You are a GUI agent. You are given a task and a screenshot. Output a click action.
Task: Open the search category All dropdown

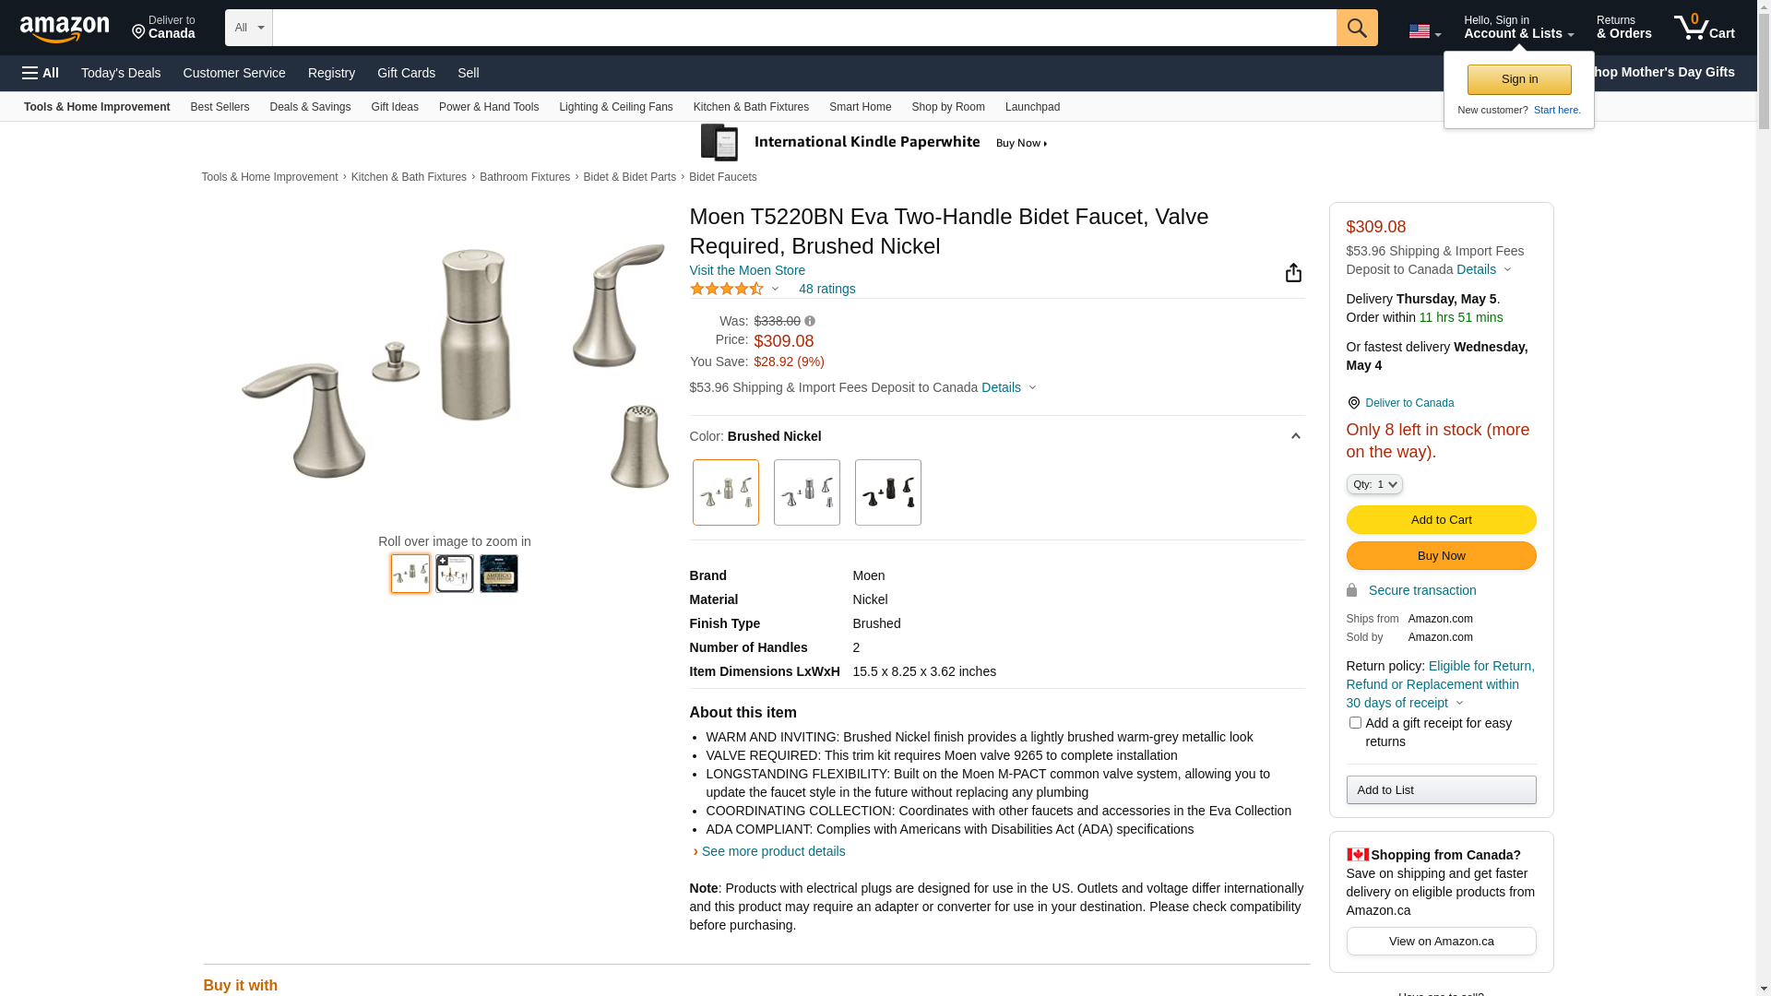pos(248,28)
